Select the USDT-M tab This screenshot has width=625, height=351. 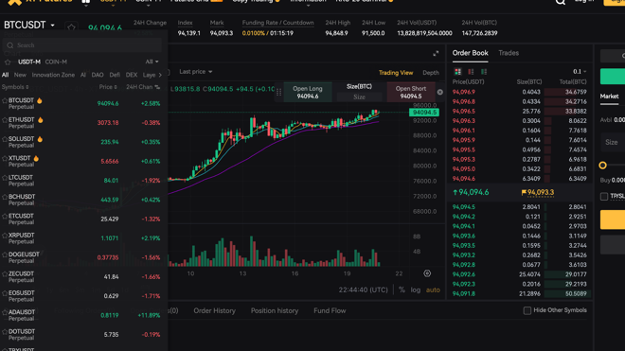coord(29,62)
